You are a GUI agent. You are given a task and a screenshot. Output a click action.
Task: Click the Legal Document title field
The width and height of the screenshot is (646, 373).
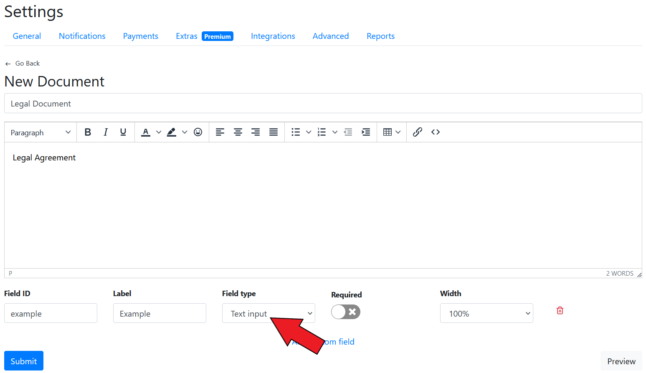323,104
